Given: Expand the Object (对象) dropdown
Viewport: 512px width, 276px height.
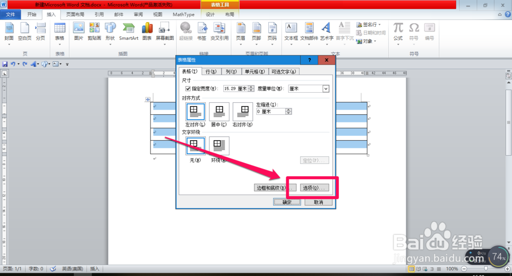Looking at the screenshot, I should pyautogui.click(x=375, y=41).
